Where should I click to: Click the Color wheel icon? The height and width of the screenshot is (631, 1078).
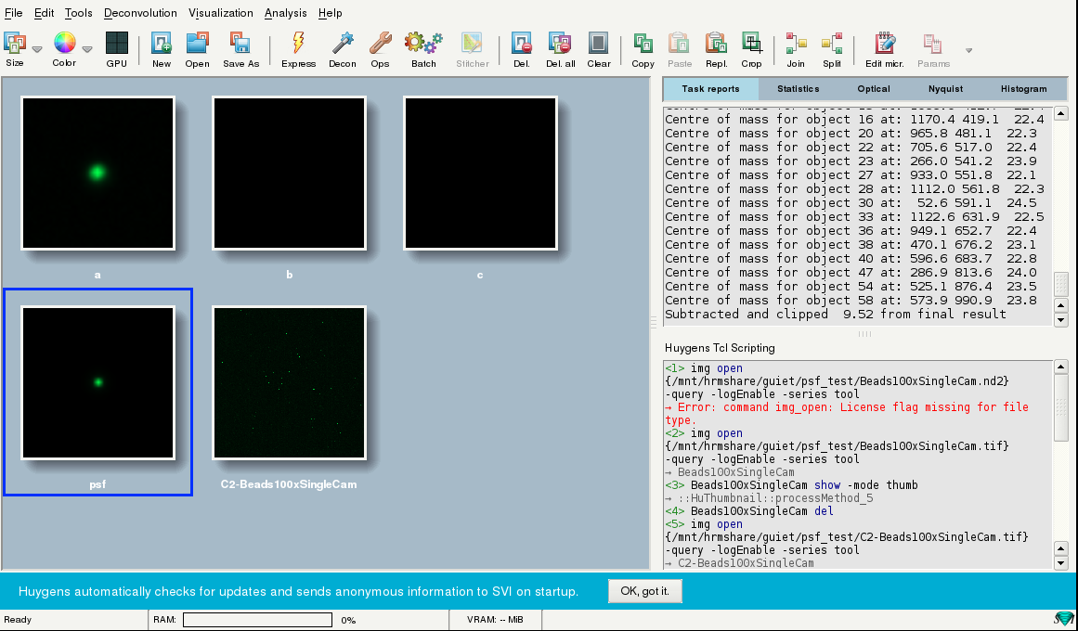click(x=64, y=44)
